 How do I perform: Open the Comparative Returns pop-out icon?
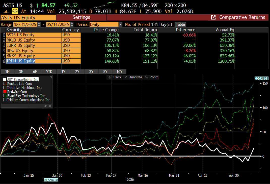pyautogui.click(x=213, y=17)
